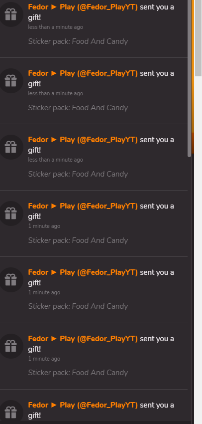
Task: Open Fedor_PlayYT profile link in fifth notification
Action: pyautogui.click(x=83, y=272)
